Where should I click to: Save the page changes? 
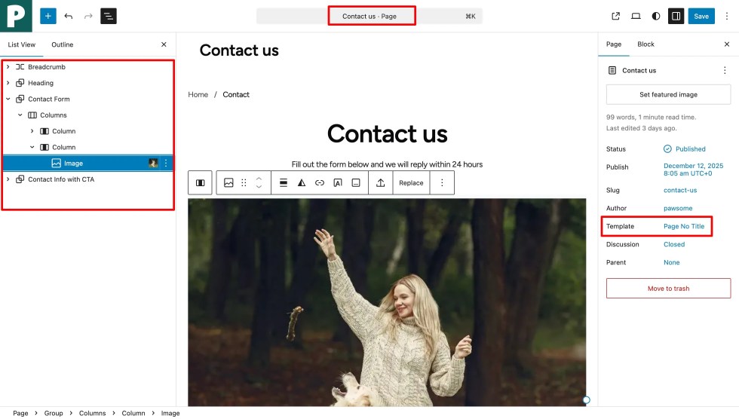point(701,16)
